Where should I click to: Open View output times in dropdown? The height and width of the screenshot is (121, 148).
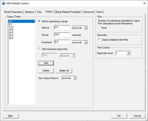click(69, 78)
